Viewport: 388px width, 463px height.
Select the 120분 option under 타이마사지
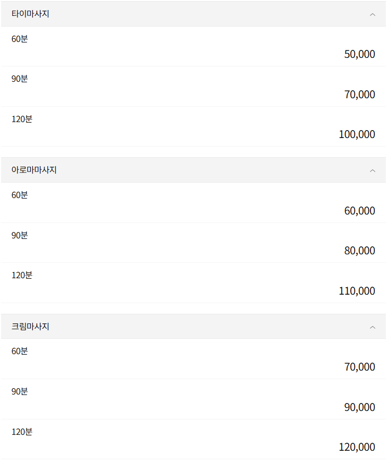21,119
